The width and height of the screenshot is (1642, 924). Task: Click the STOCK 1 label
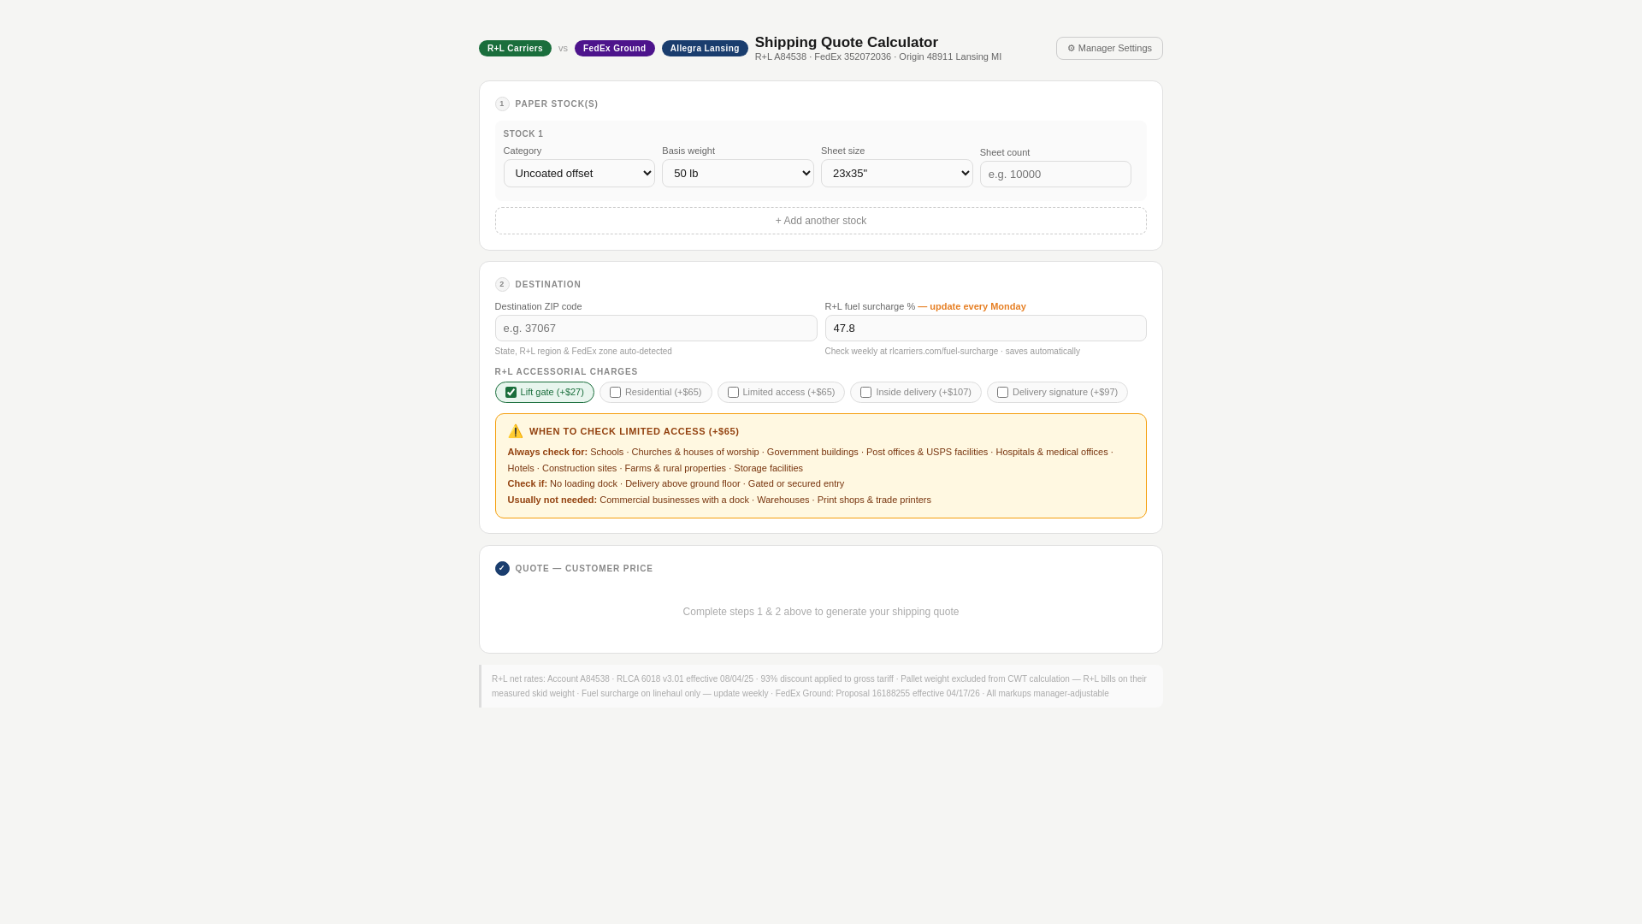[523, 134]
